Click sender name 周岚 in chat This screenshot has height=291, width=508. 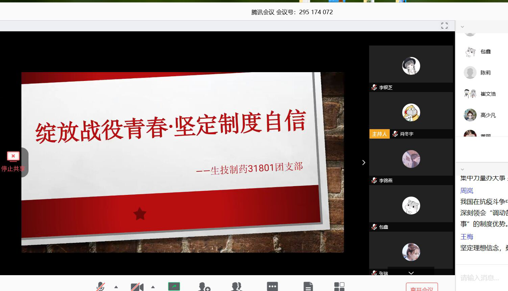click(467, 191)
